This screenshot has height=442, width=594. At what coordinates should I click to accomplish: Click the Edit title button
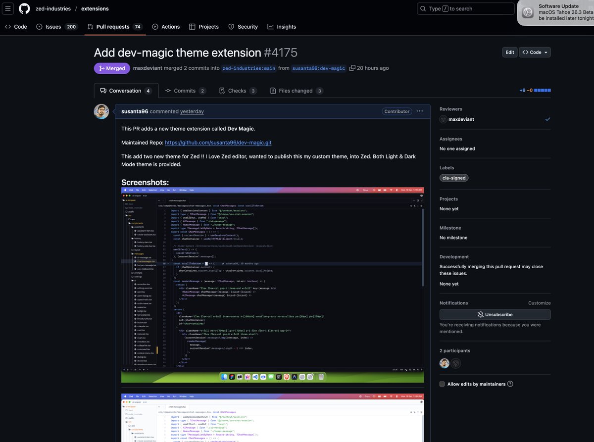(510, 52)
